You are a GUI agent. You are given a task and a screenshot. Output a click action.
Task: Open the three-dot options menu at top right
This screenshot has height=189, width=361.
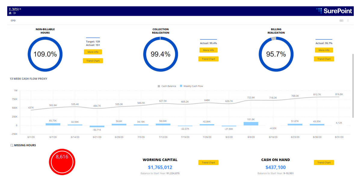coord(348,20)
